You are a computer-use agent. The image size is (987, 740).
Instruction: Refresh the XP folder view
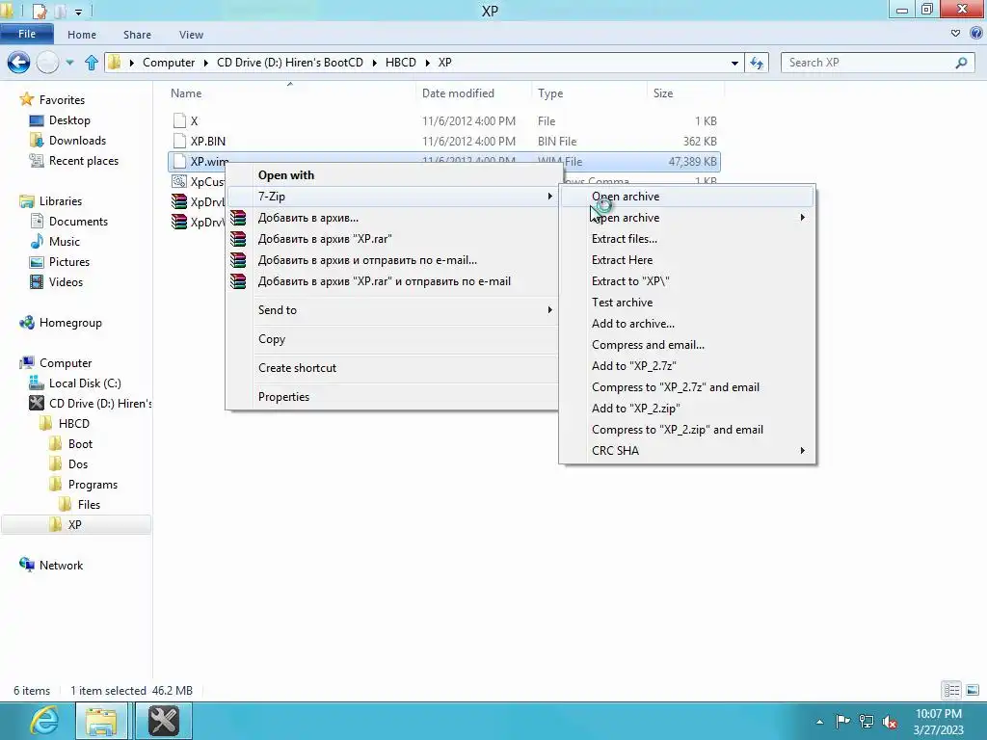click(x=757, y=63)
